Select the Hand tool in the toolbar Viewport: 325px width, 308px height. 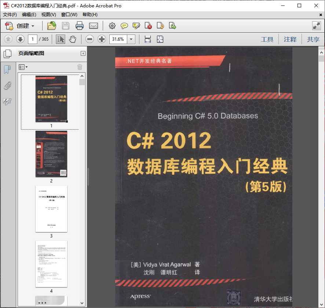click(x=72, y=39)
